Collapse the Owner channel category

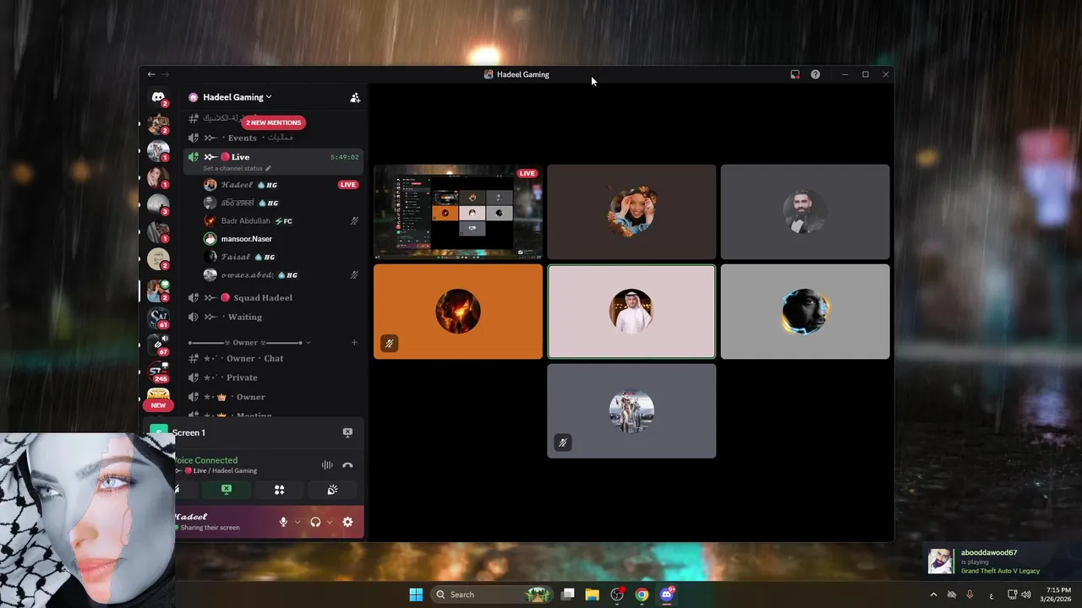pos(249,343)
